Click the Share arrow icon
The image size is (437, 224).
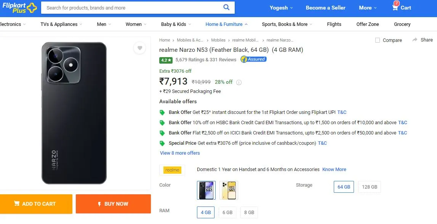tap(415, 40)
